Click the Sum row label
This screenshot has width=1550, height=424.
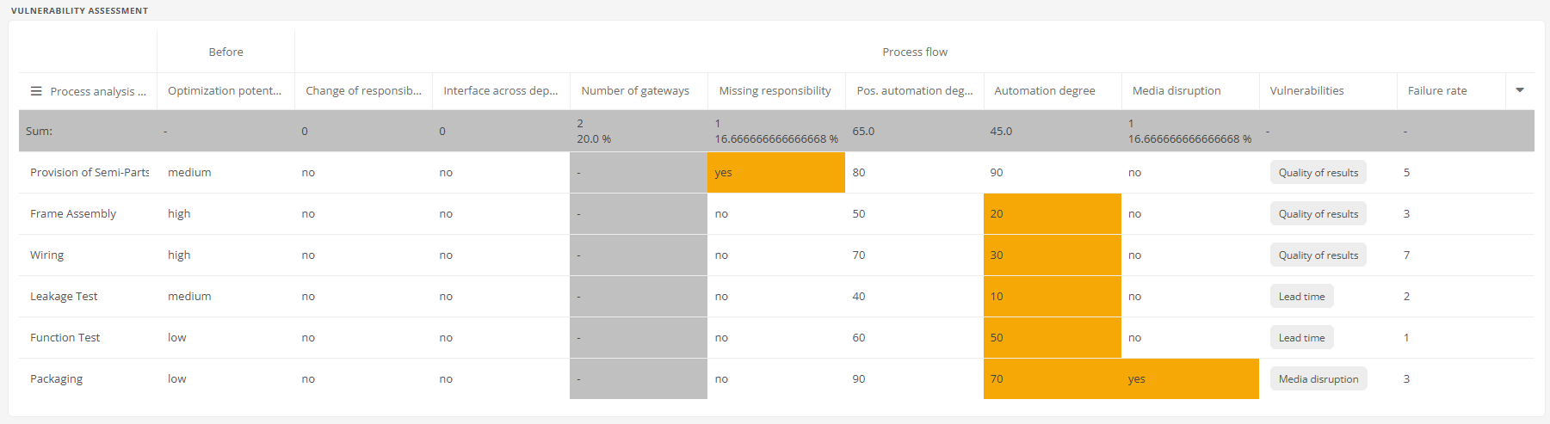39,132
